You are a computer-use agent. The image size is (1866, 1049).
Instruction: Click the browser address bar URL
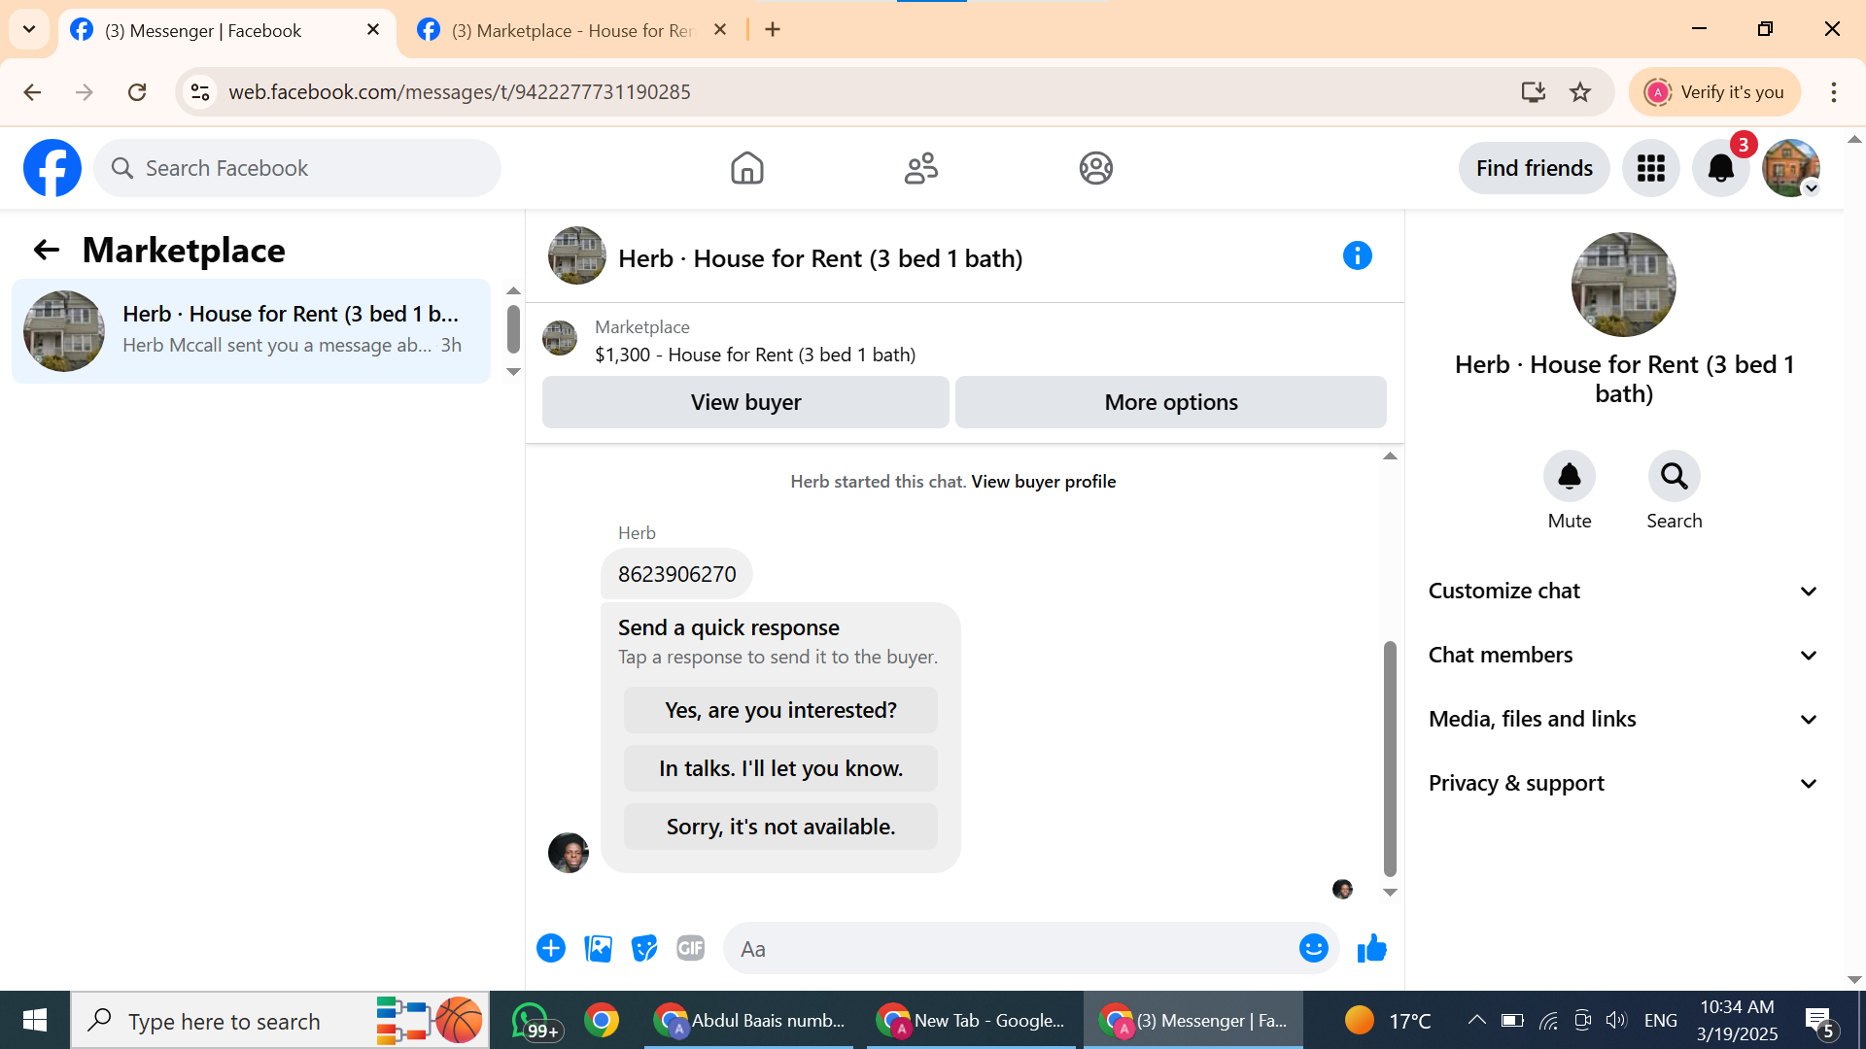[460, 92]
